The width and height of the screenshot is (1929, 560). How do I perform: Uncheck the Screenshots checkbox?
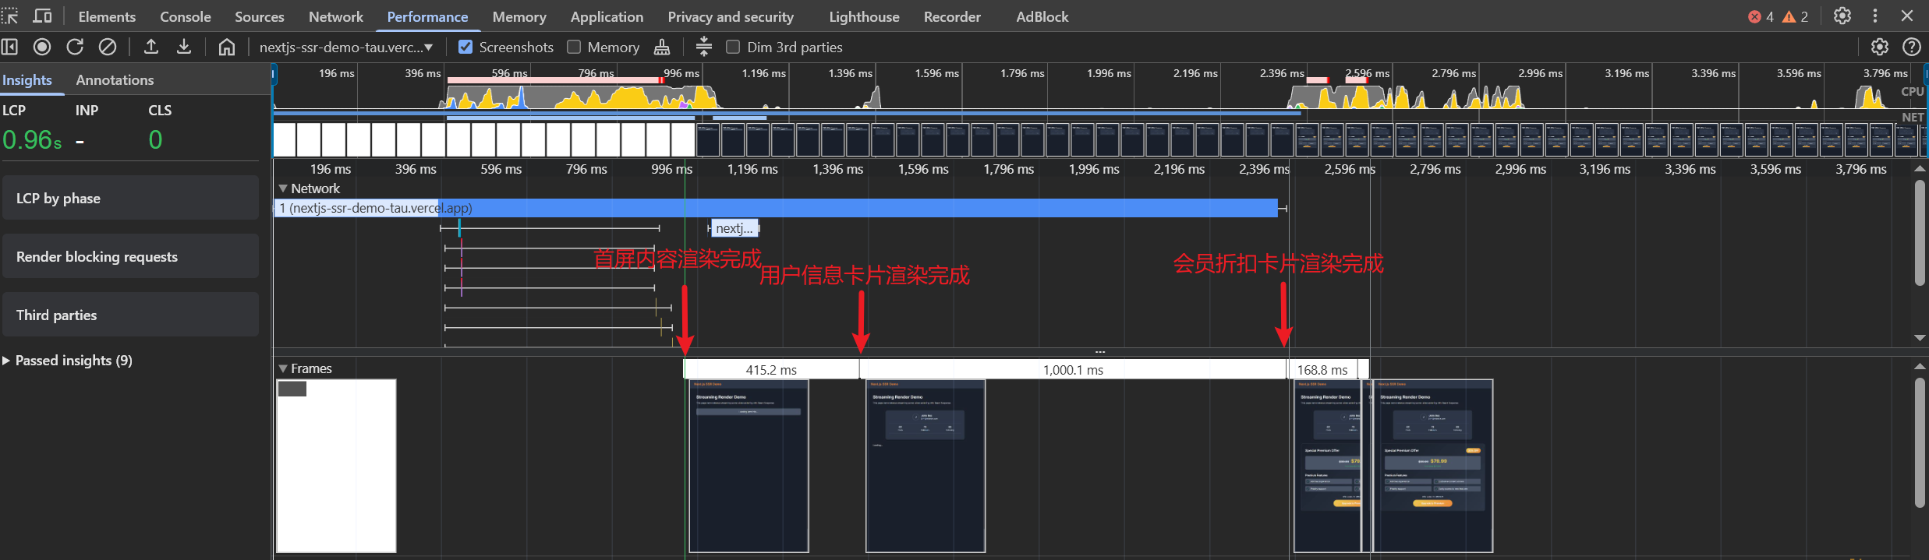pyautogui.click(x=465, y=47)
